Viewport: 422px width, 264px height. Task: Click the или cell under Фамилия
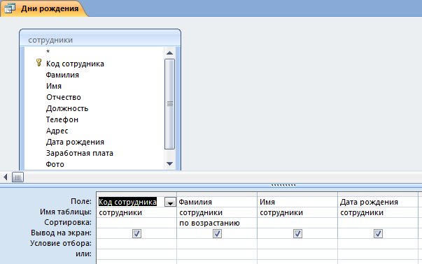[217, 254]
